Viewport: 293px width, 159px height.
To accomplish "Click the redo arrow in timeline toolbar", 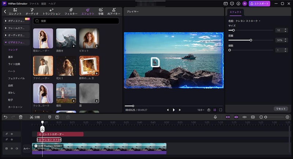I will tap(13, 117).
